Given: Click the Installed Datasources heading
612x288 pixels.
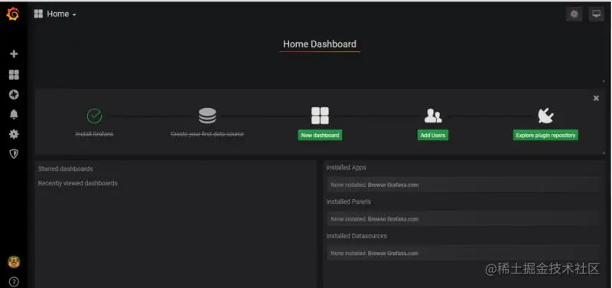Looking at the screenshot, I should [x=356, y=236].
